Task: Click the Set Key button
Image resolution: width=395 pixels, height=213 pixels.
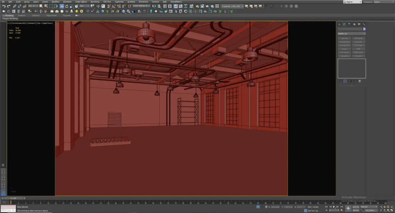Action: (356, 210)
